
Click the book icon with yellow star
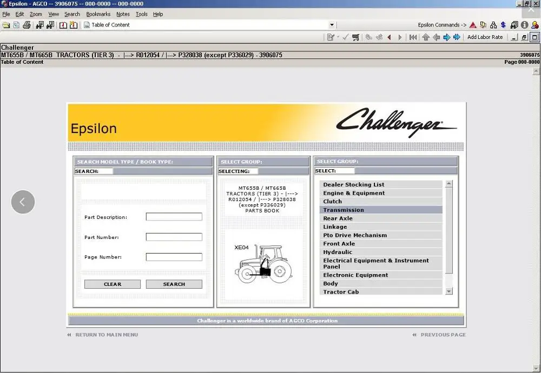pyautogui.click(x=74, y=25)
